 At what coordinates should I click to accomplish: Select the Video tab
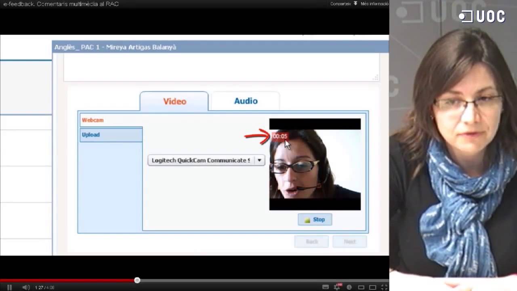[174, 101]
